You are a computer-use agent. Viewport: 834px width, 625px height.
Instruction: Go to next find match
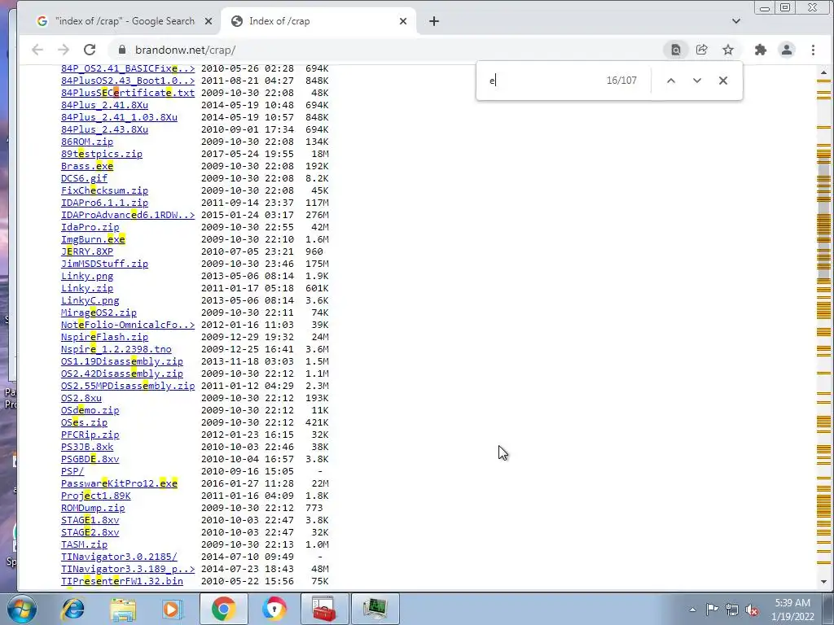coord(697,81)
